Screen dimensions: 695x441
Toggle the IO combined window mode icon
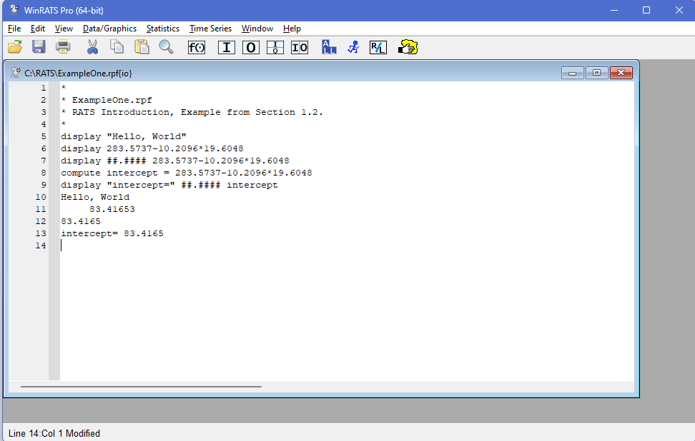pyautogui.click(x=300, y=48)
